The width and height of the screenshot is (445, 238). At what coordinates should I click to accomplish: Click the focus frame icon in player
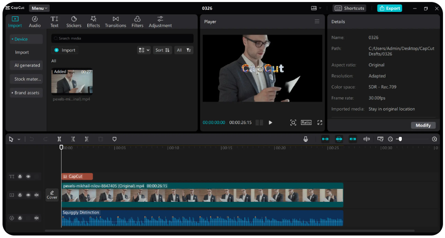point(293,122)
